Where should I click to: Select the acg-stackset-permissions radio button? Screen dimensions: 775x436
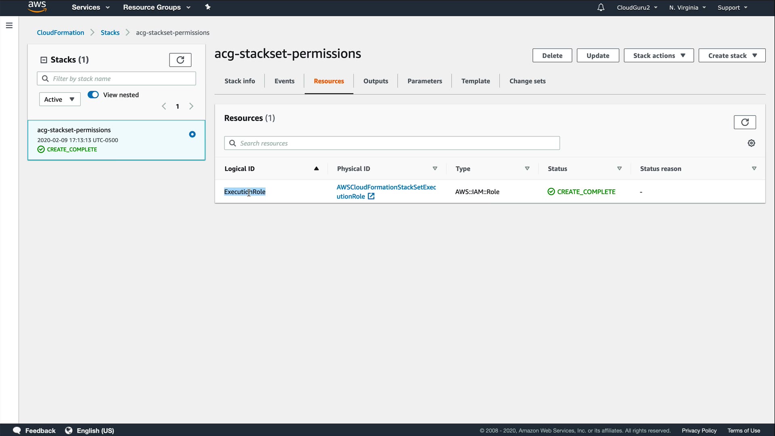(192, 134)
